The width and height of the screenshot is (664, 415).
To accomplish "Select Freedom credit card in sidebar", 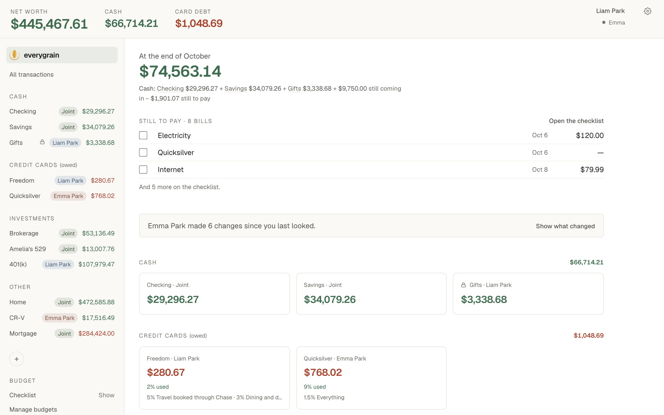I will pyautogui.click(x=62, y=181).
